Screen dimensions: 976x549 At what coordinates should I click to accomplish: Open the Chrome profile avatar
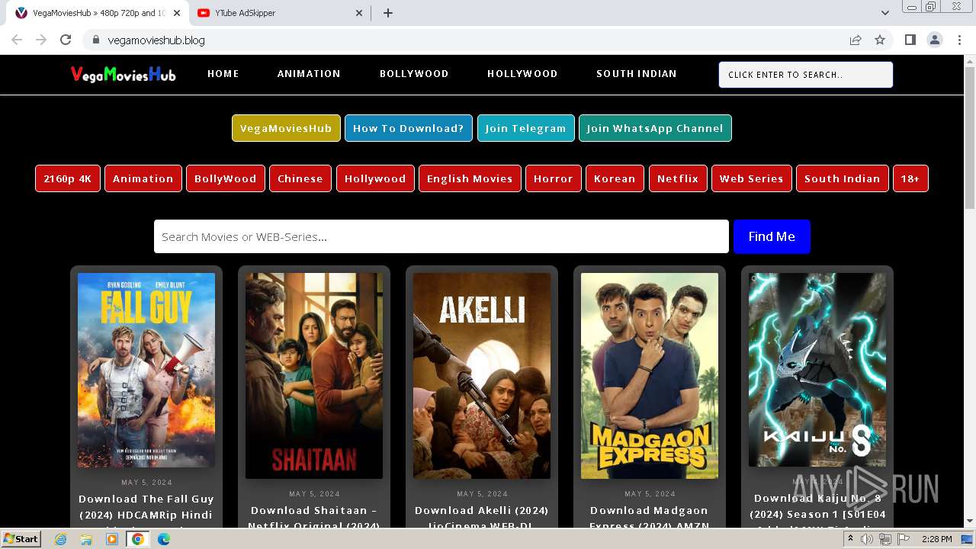[934, 40]
